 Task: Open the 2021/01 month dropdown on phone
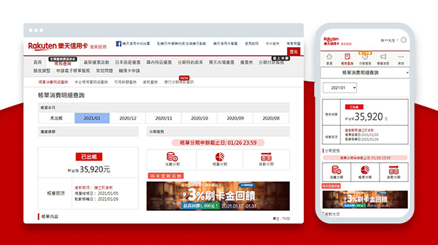point(339,88)
